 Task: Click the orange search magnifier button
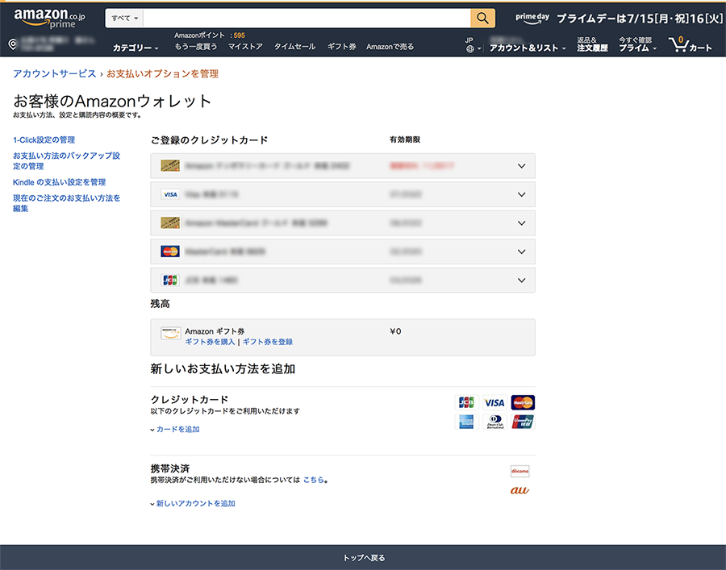tap(482, 18)
